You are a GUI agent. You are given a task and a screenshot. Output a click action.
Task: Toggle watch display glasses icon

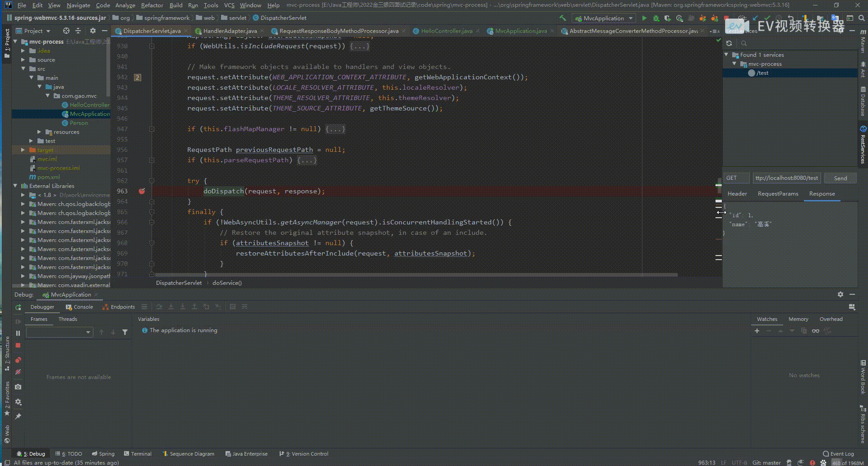815,331
